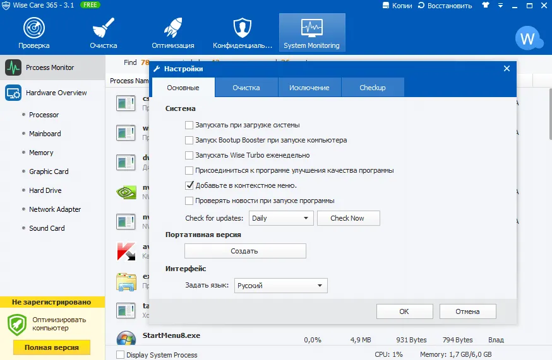552x360 pixels.
Task: Click the FREE version badge
Action: coord(90,5)
